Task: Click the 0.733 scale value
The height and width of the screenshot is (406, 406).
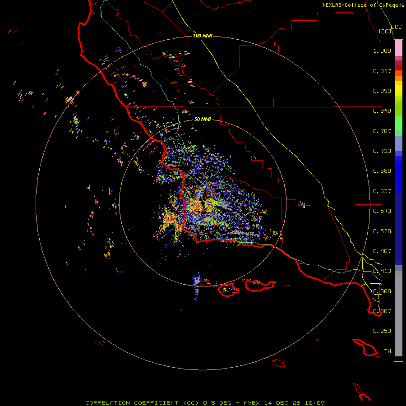Action: (x=382, y=151)
